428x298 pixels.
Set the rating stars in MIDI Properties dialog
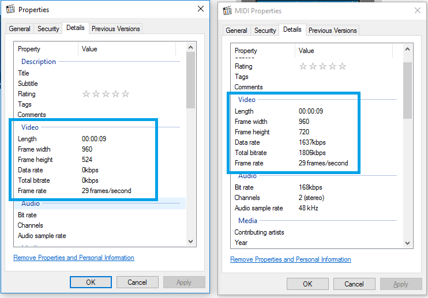tap(322, 66)
